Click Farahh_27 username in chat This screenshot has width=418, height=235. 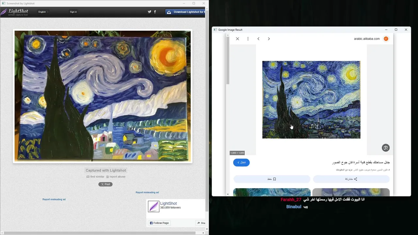(x=291, y=199)
